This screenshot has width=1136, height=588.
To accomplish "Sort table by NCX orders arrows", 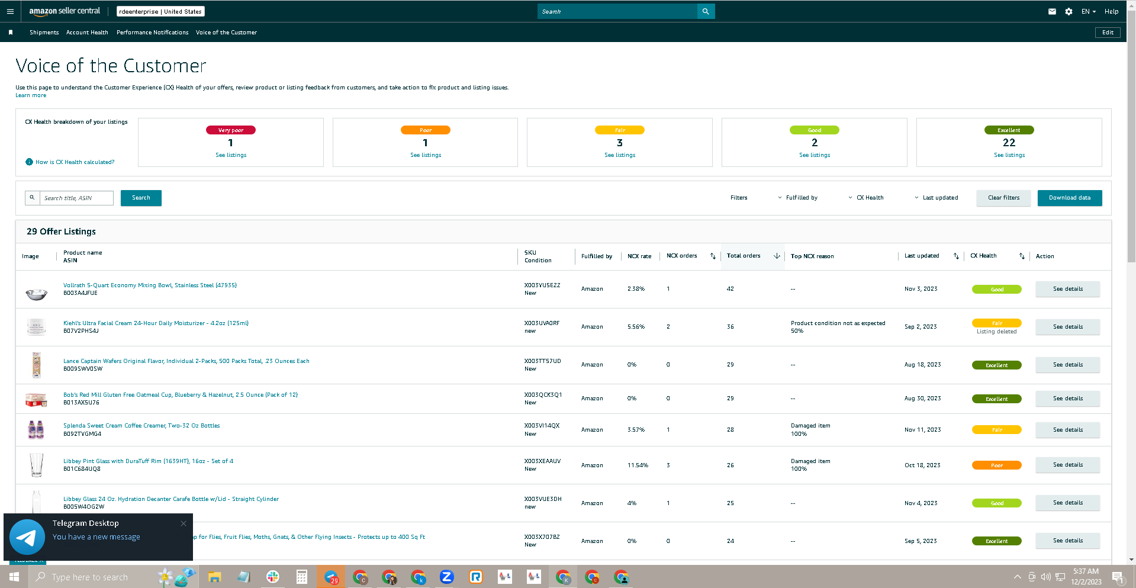I will click(713, 256).
